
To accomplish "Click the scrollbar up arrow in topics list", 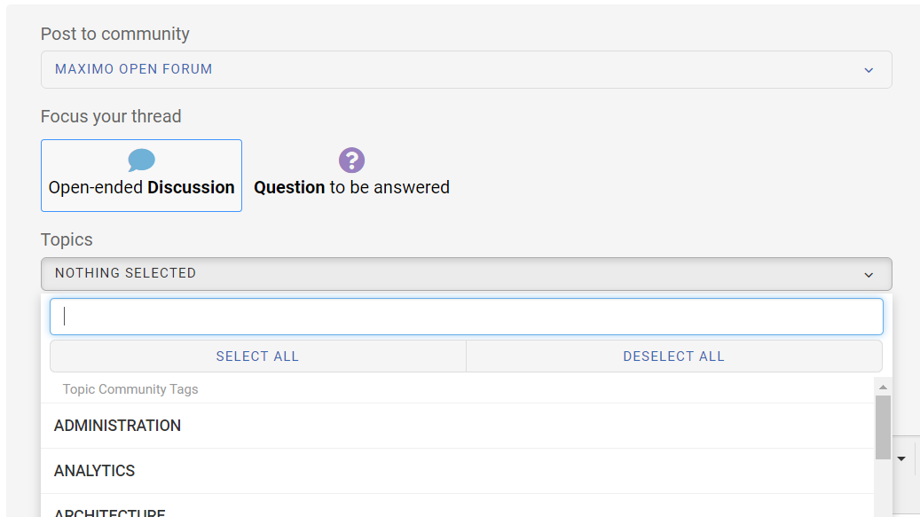I will pyautogui.click(x=883, y=387).
